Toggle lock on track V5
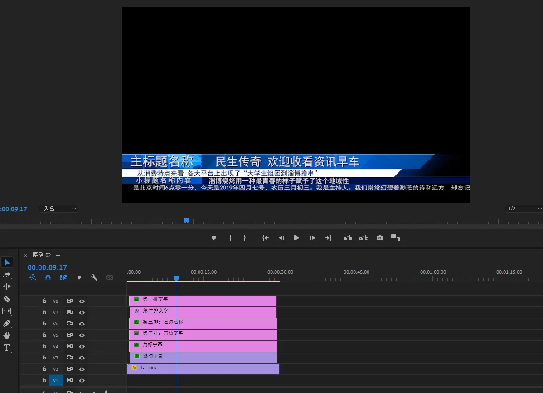Screen dimensions: 543x393 pyautogui.click(x=44, y=335)
